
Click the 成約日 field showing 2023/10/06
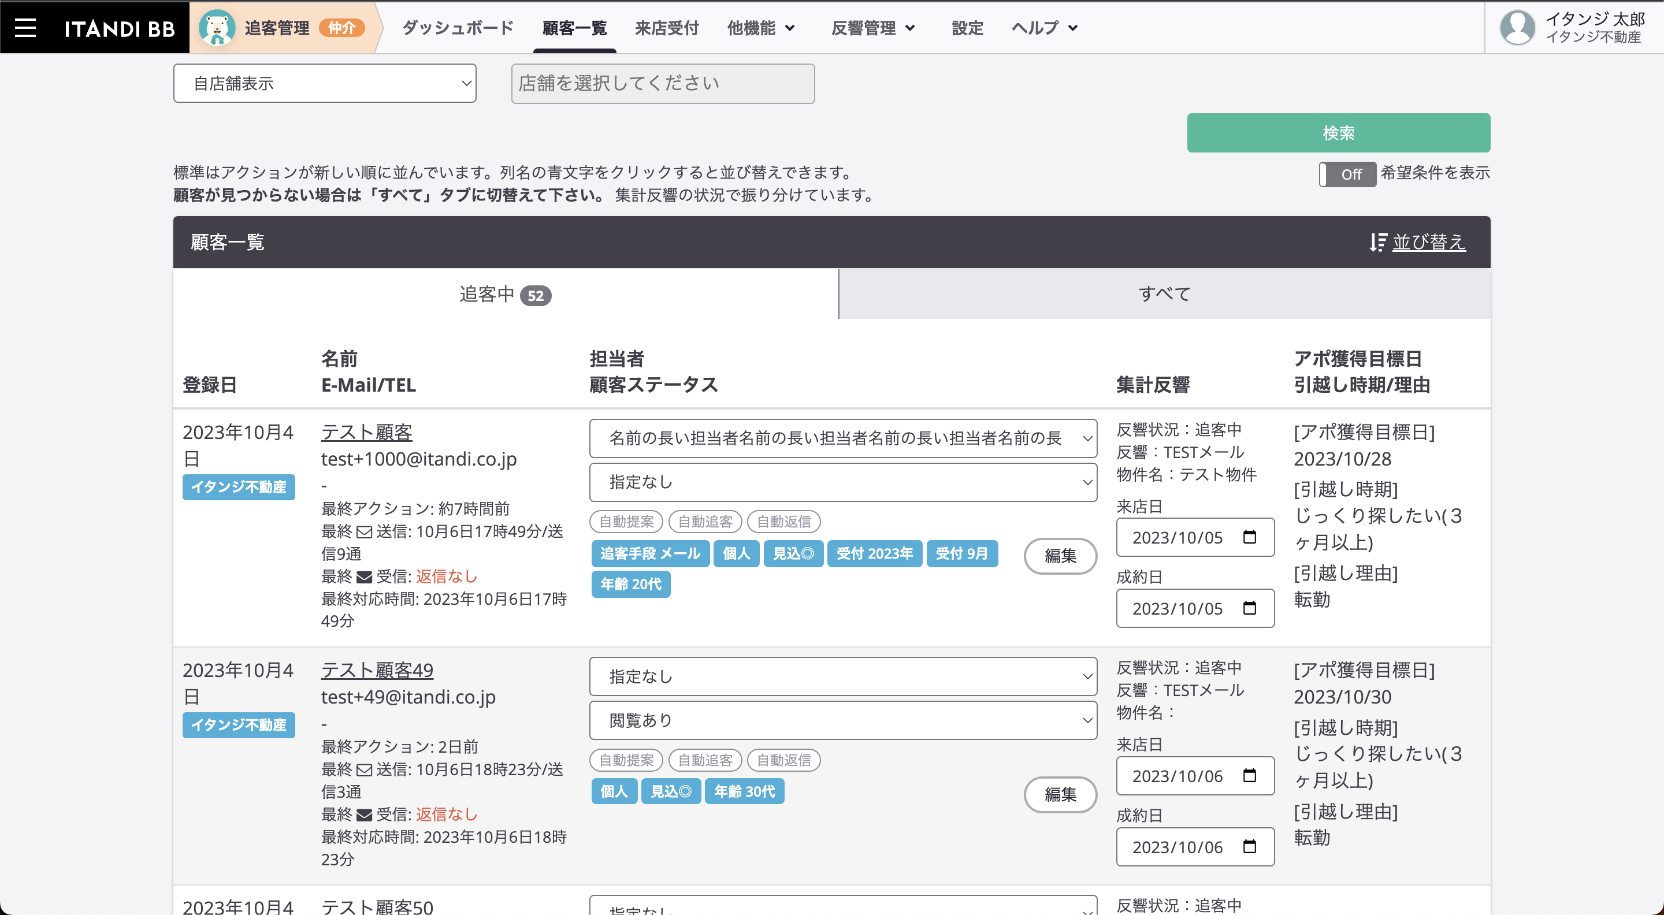[1195, 847]
